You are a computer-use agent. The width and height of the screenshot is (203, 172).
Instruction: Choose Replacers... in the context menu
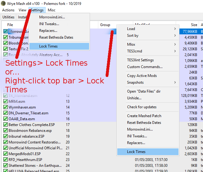[148, 143]
